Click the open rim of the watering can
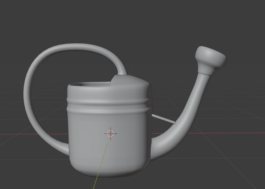265x189 pixels. click(x=88, y=85)
